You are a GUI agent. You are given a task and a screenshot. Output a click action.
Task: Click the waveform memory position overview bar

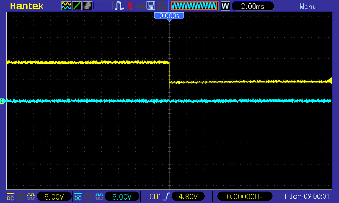click(194, 6)
